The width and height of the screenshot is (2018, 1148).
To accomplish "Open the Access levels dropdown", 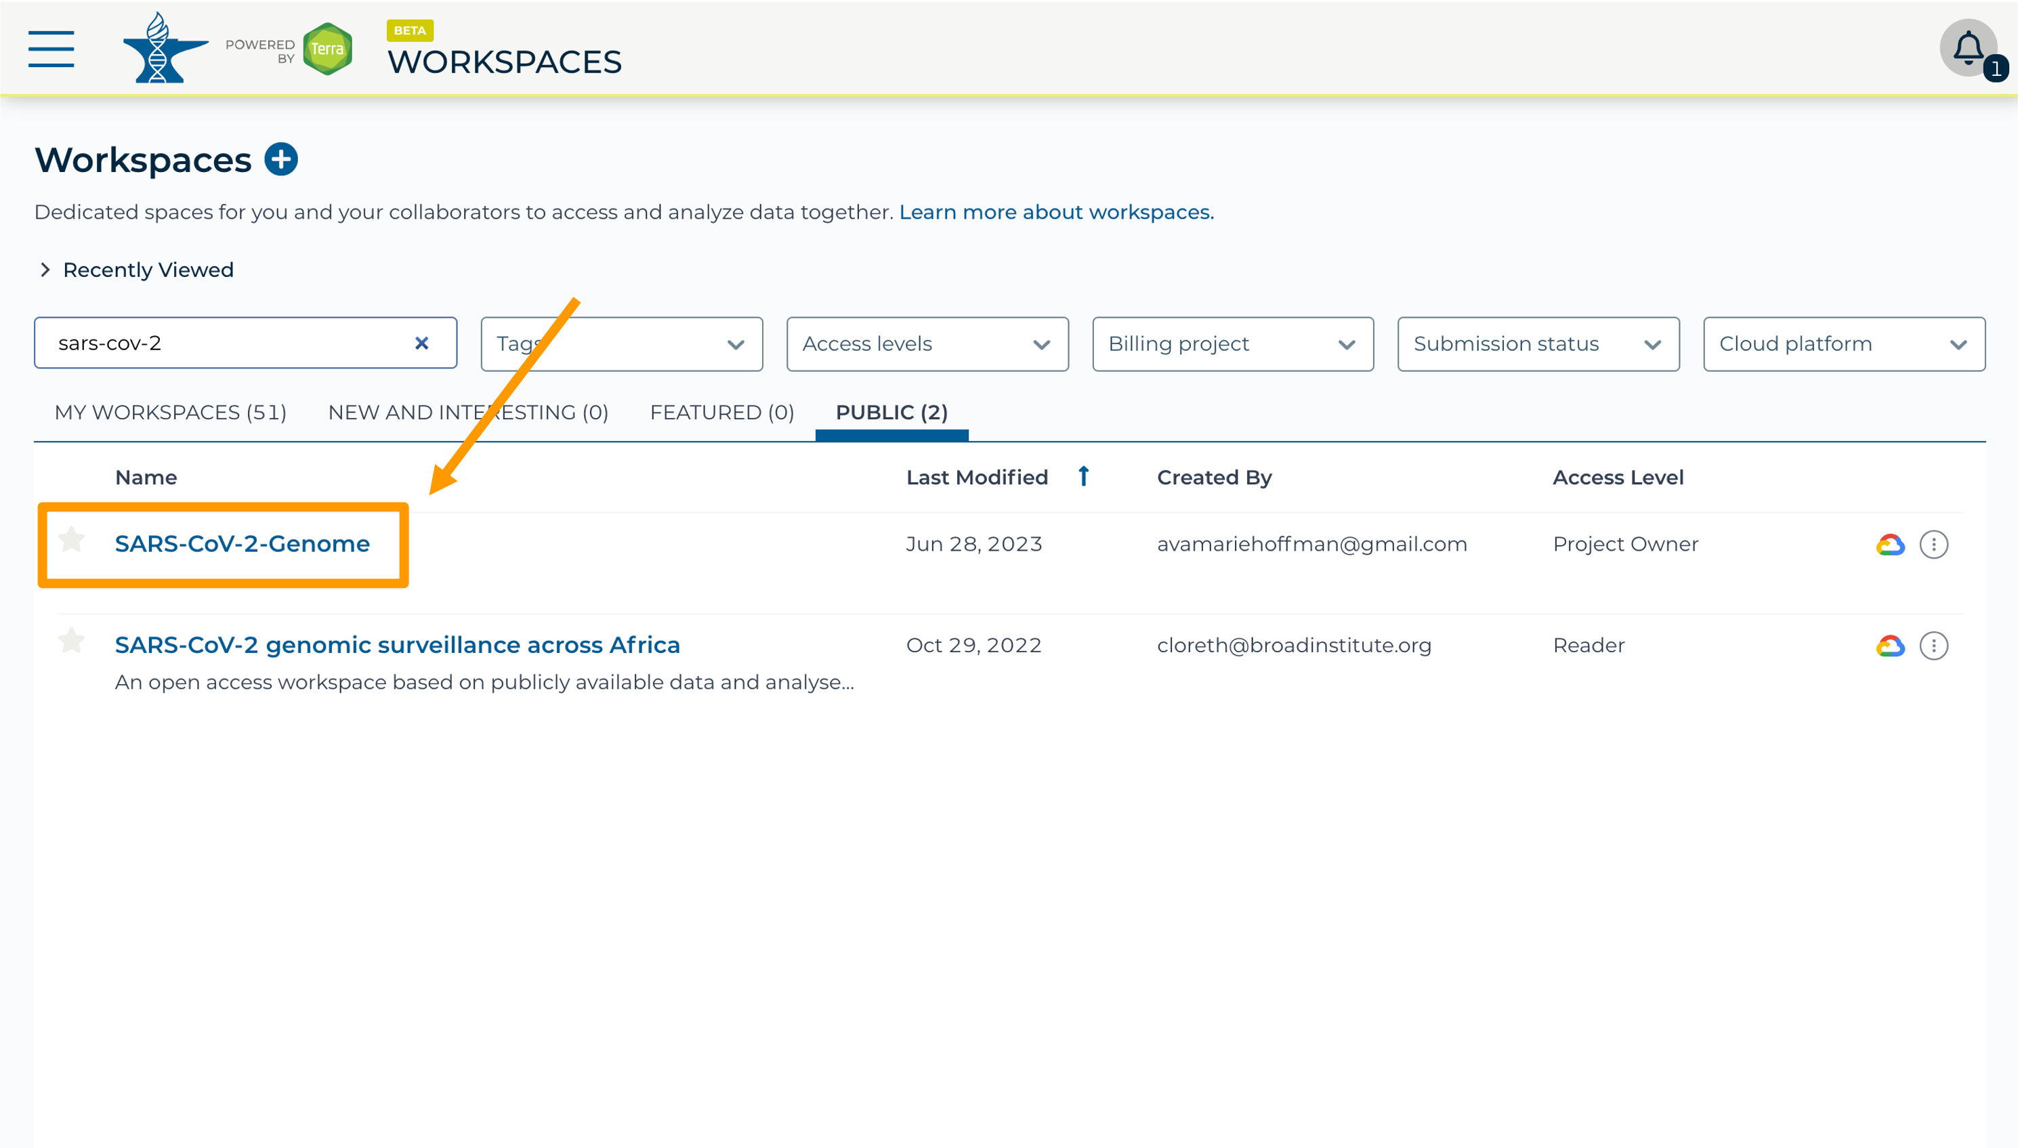I will pos(927,344).
